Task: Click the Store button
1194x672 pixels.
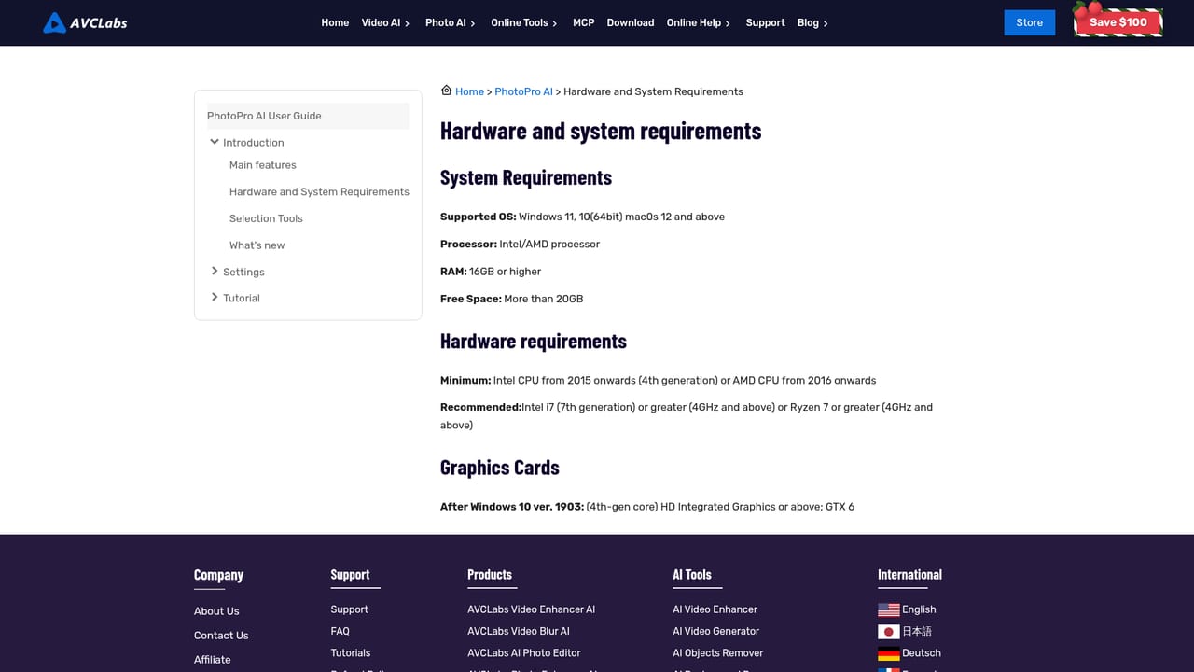Action: point(1029,22)
